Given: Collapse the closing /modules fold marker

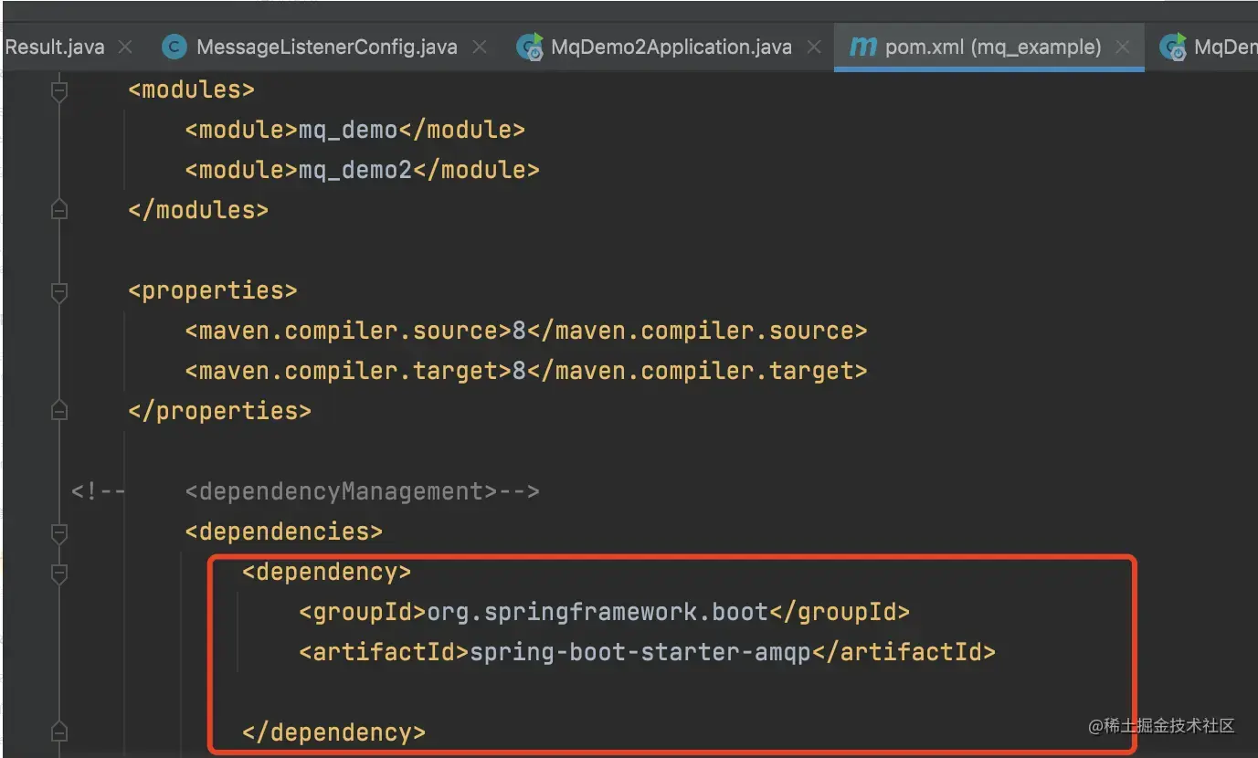Looking at the screenshot, I should tap(59, 210).
